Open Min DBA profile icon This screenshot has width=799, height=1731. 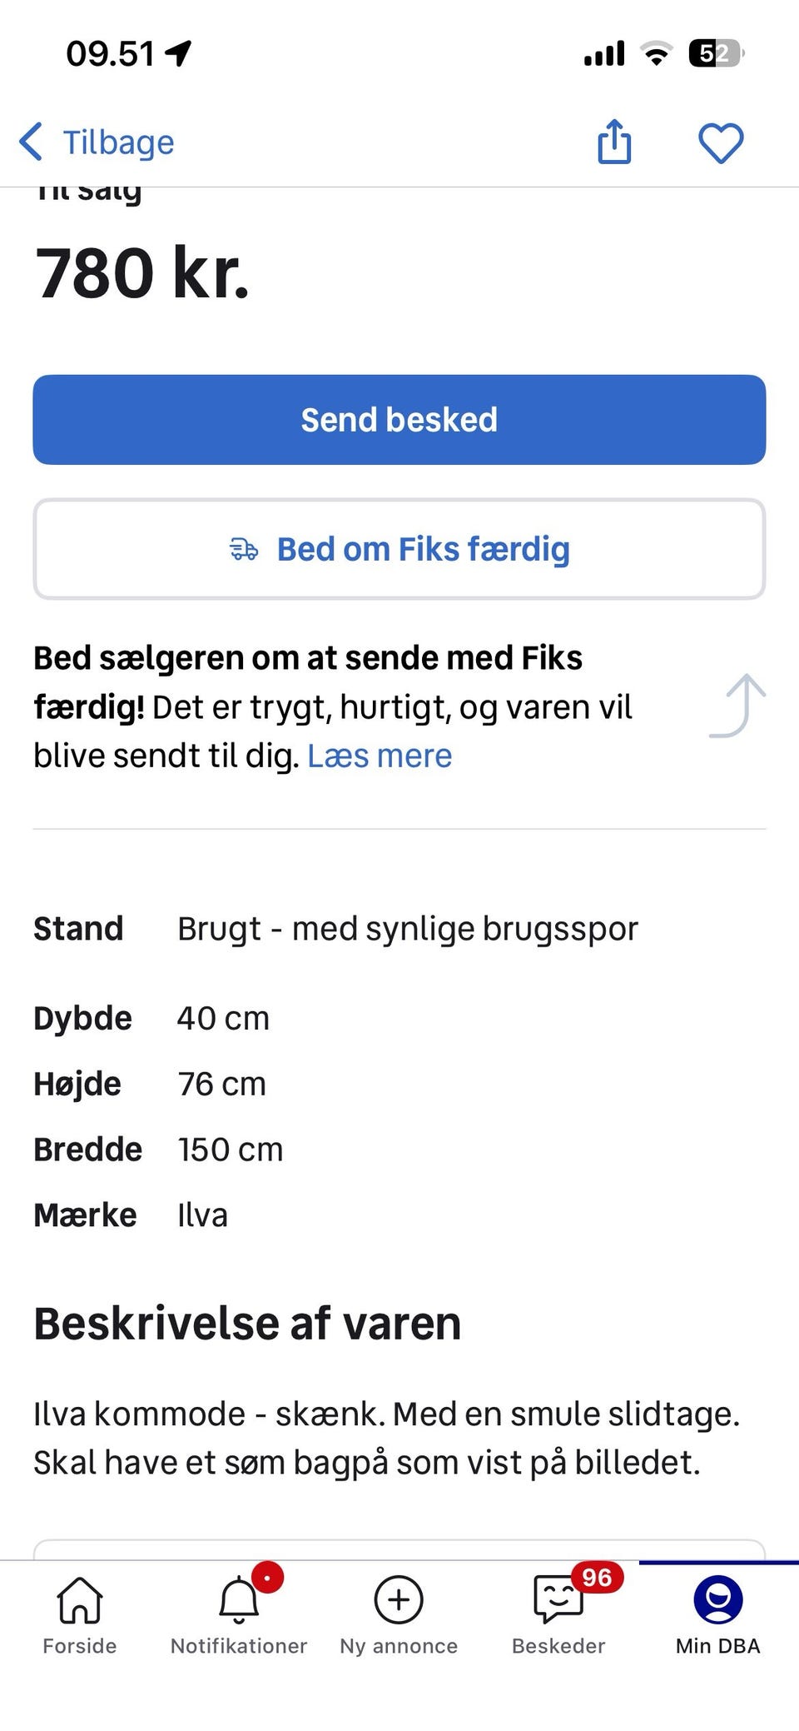coord(717,1600)
